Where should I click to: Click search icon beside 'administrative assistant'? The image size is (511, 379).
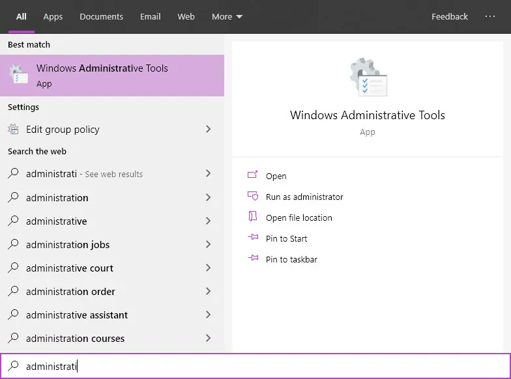point(13,315)
